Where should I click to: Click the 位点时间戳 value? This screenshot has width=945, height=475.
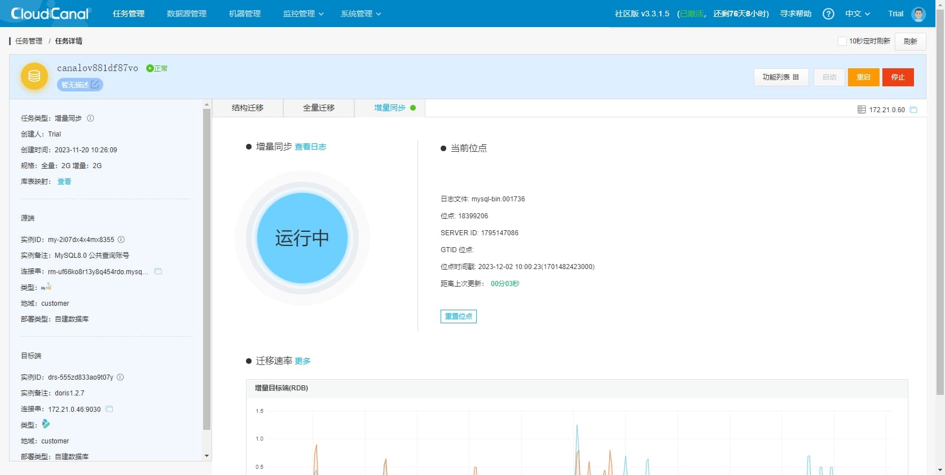(x=537, y=267)
